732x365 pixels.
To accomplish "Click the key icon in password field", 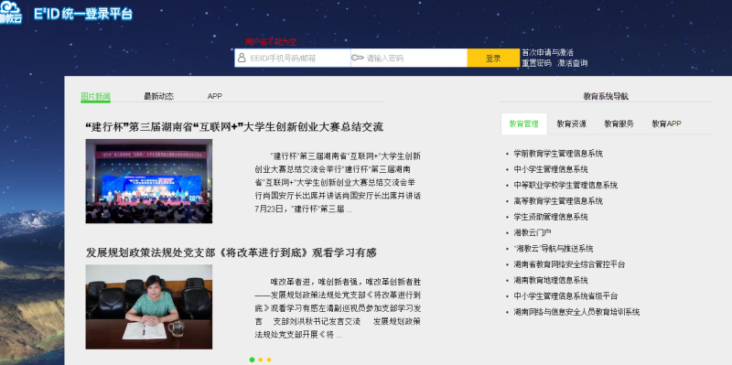I will [358, 58].
